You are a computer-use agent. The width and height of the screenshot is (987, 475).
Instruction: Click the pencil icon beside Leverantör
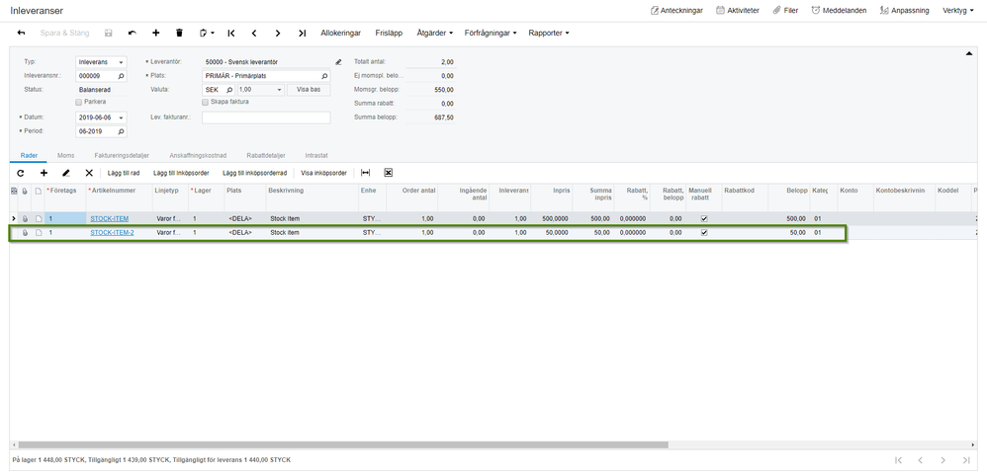pyautogui.click(x=338, y=61)
